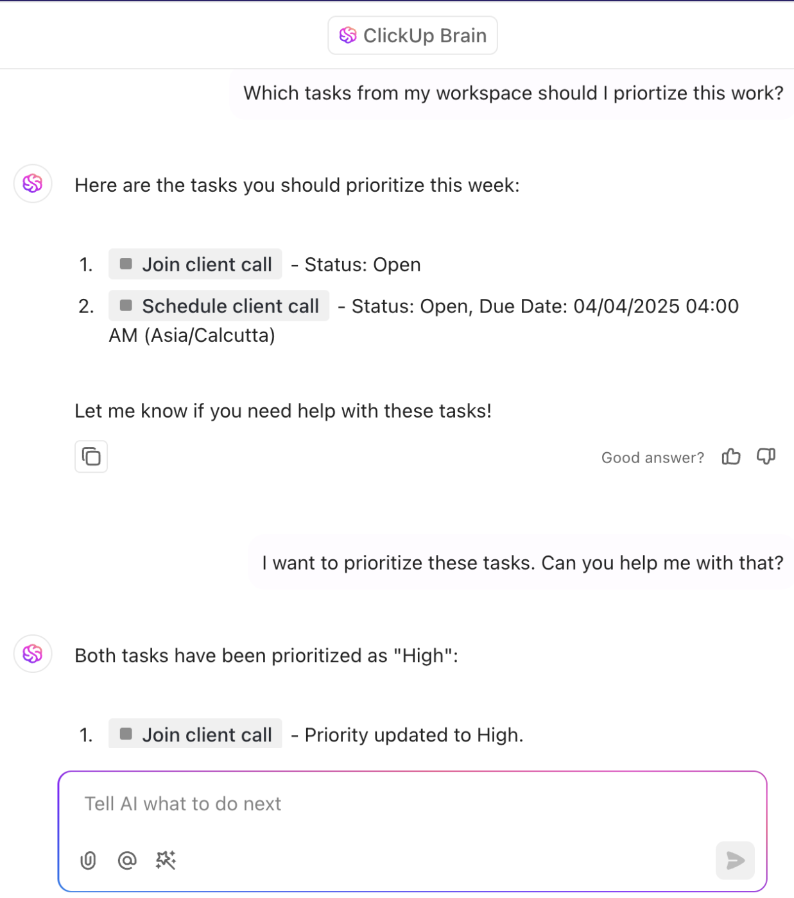Image resolution: width=794 pixels, height=898 pixels.
Task: Click the ClickUp Brain header button
Action: [412, 35]
